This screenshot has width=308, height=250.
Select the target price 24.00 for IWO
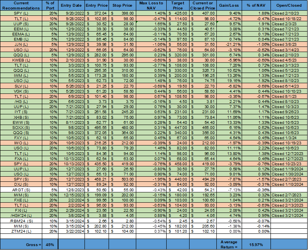tap(178, 143)
